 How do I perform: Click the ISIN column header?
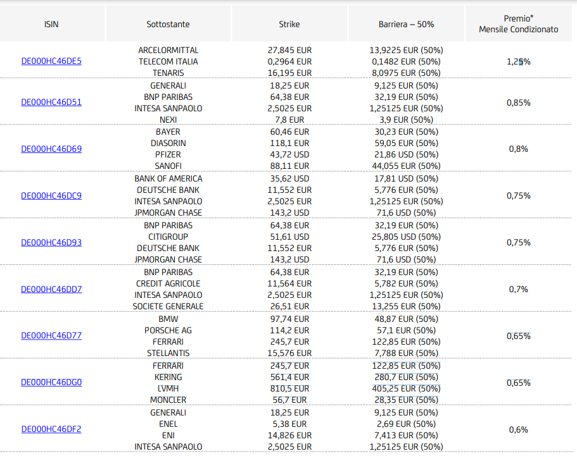click(51, 24)
